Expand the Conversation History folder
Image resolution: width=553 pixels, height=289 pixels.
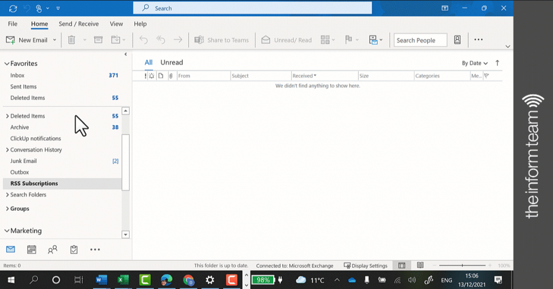(7, 150)
